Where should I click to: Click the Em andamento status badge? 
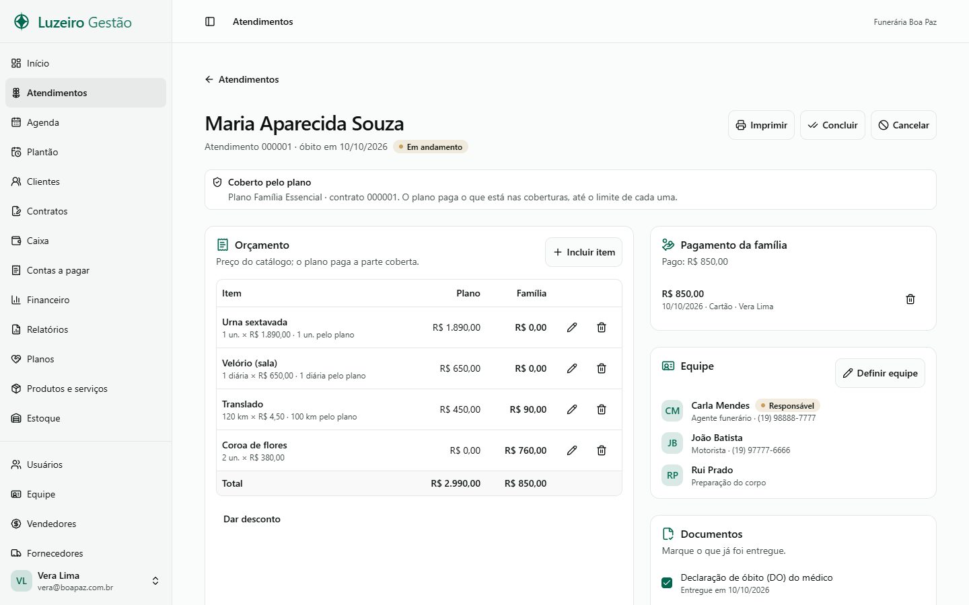pos(431,147)
